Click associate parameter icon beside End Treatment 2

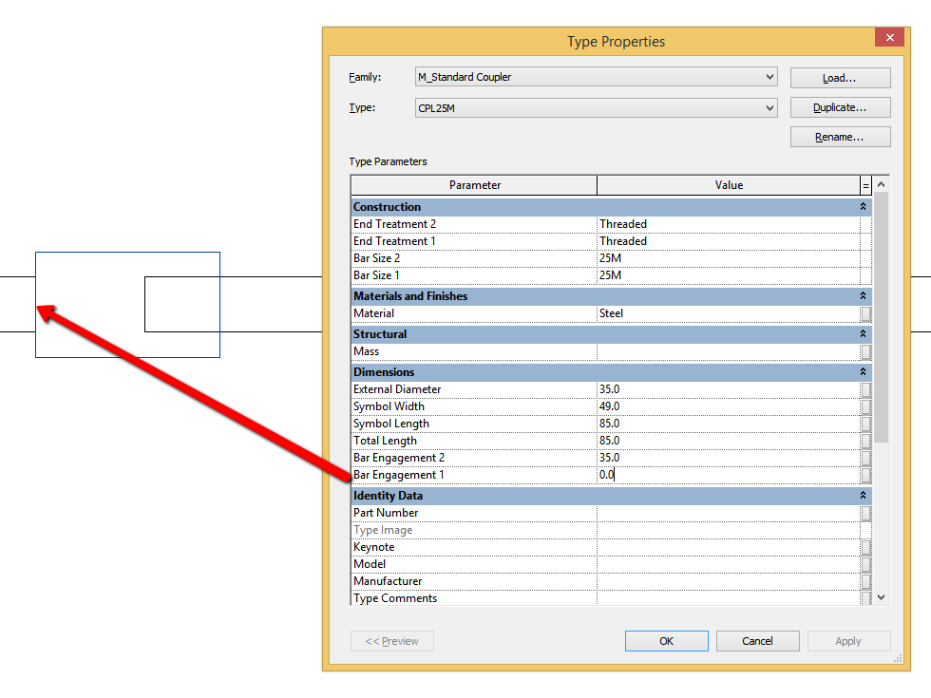point(865,223)
